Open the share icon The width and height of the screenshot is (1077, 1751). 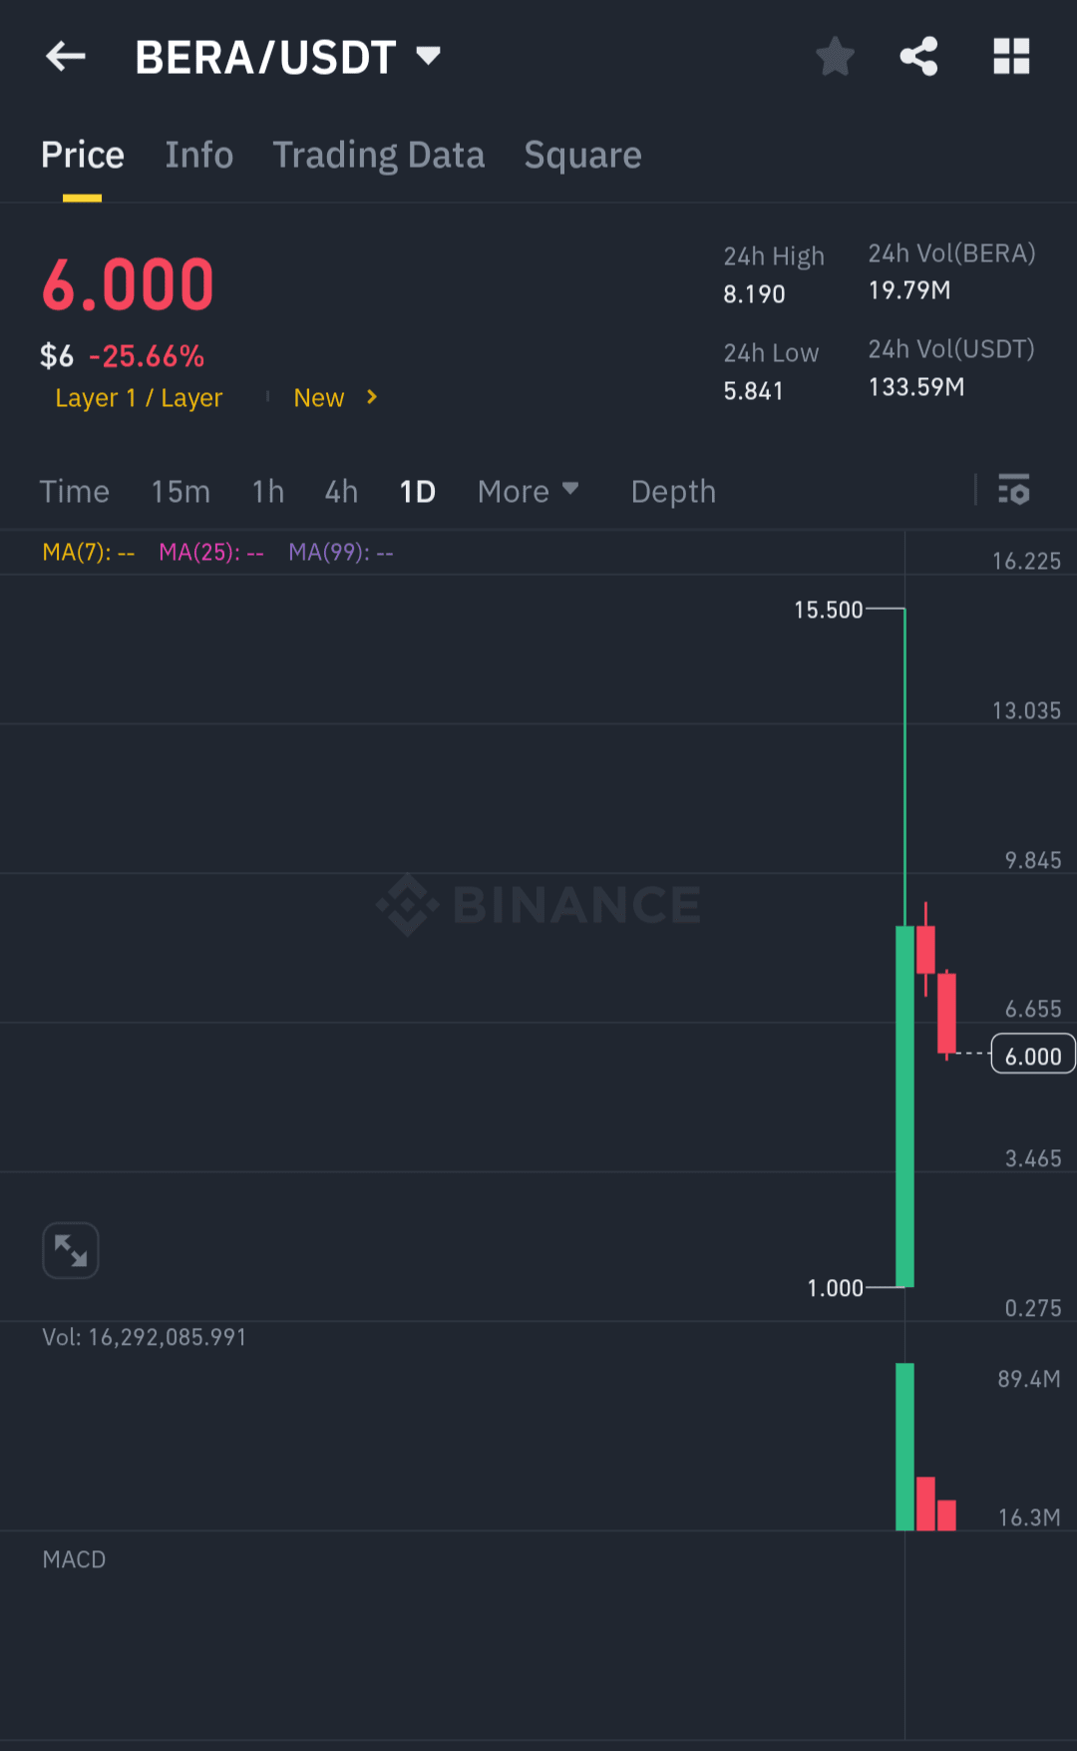[918, 57]
